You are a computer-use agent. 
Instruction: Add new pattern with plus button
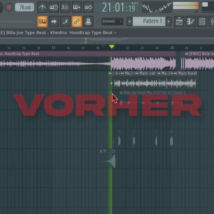[x=169, y=21]
